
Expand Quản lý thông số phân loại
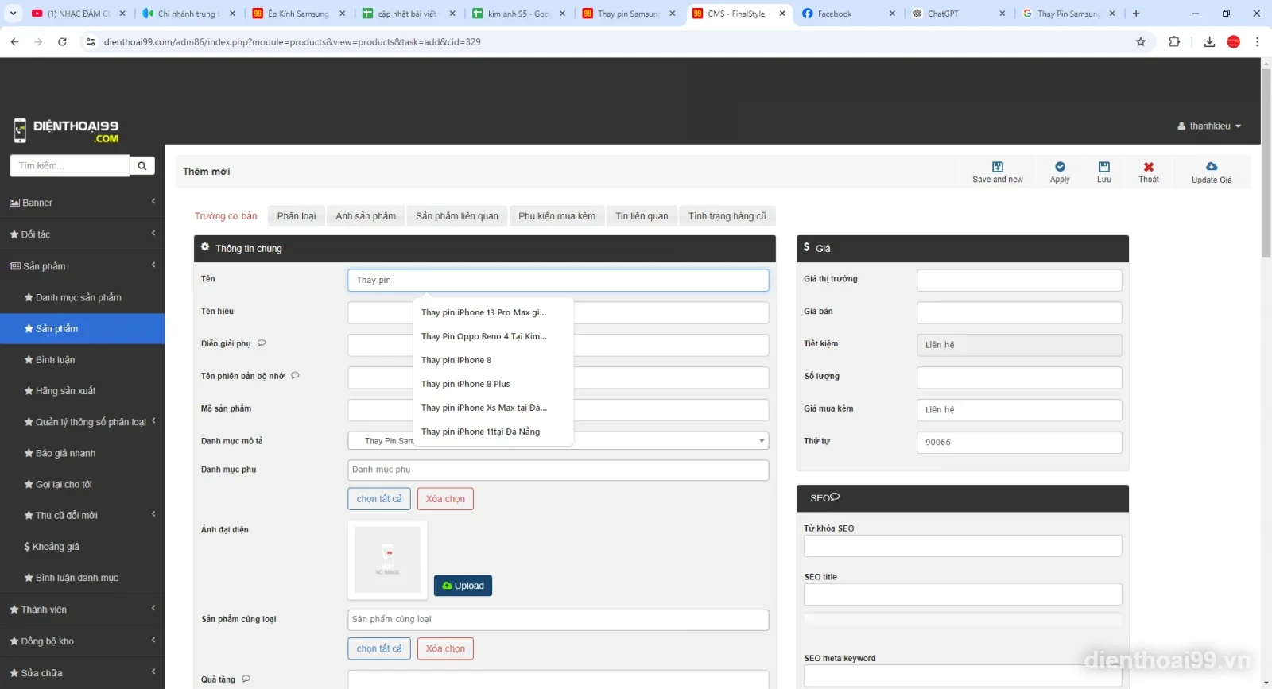coord(82,422)
